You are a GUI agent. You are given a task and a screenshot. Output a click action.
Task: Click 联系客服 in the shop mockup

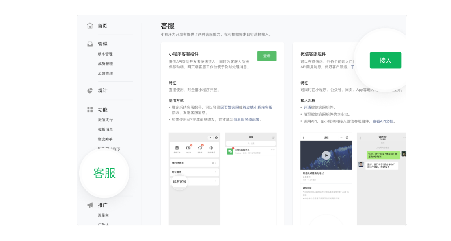[179, 182]
